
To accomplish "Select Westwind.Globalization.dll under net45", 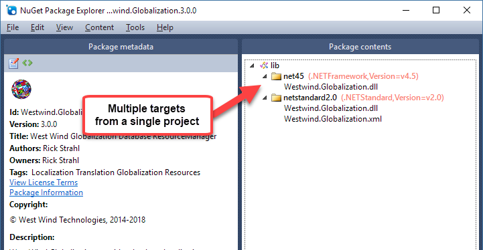I will pos(331,87).
